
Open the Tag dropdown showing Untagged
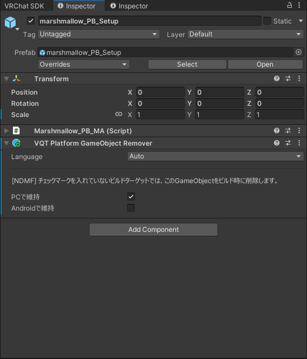click(99, 34)
